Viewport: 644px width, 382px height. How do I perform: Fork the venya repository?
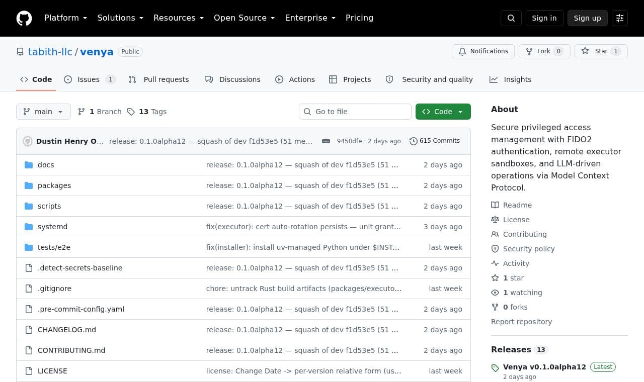[x=544, y=51]
